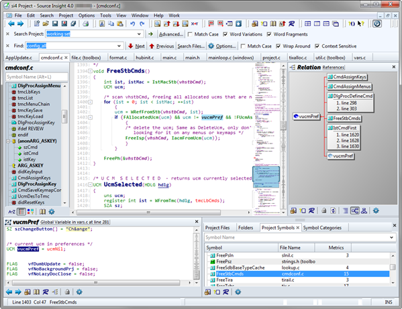Screen dimensions: 402x309
Task: Open the Search menu
Action: tap(47, 15)
